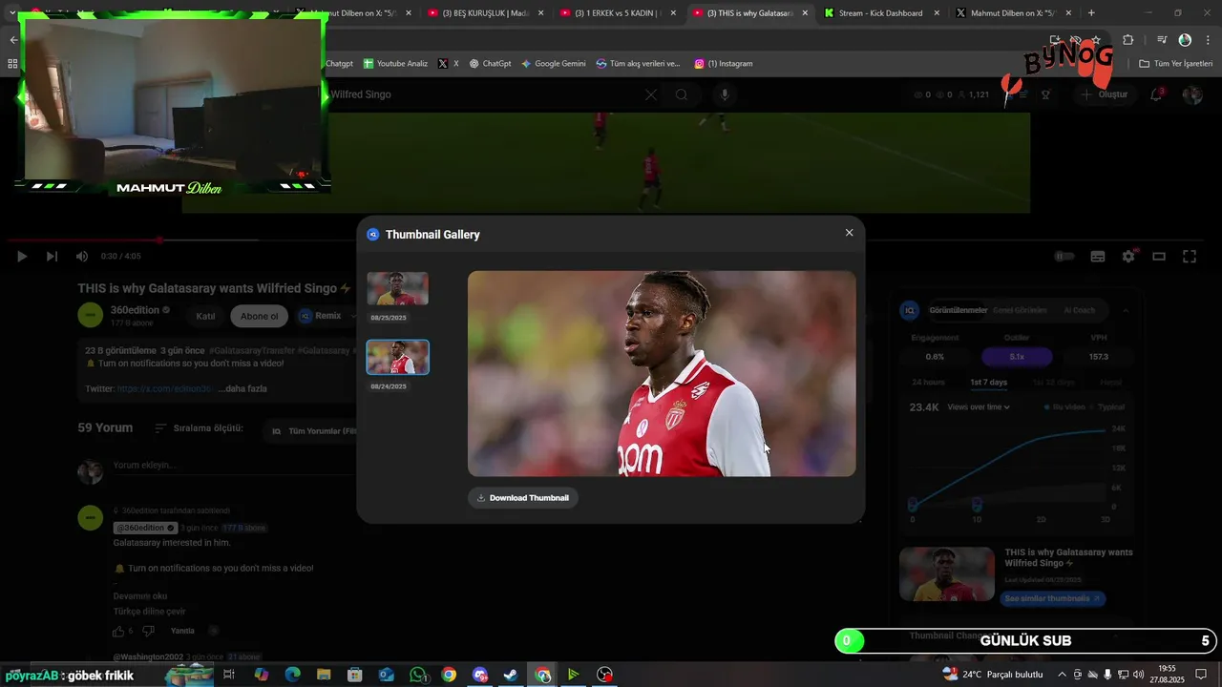
Task: Select the 24 hours time range
Action: [x=928, y=383]
